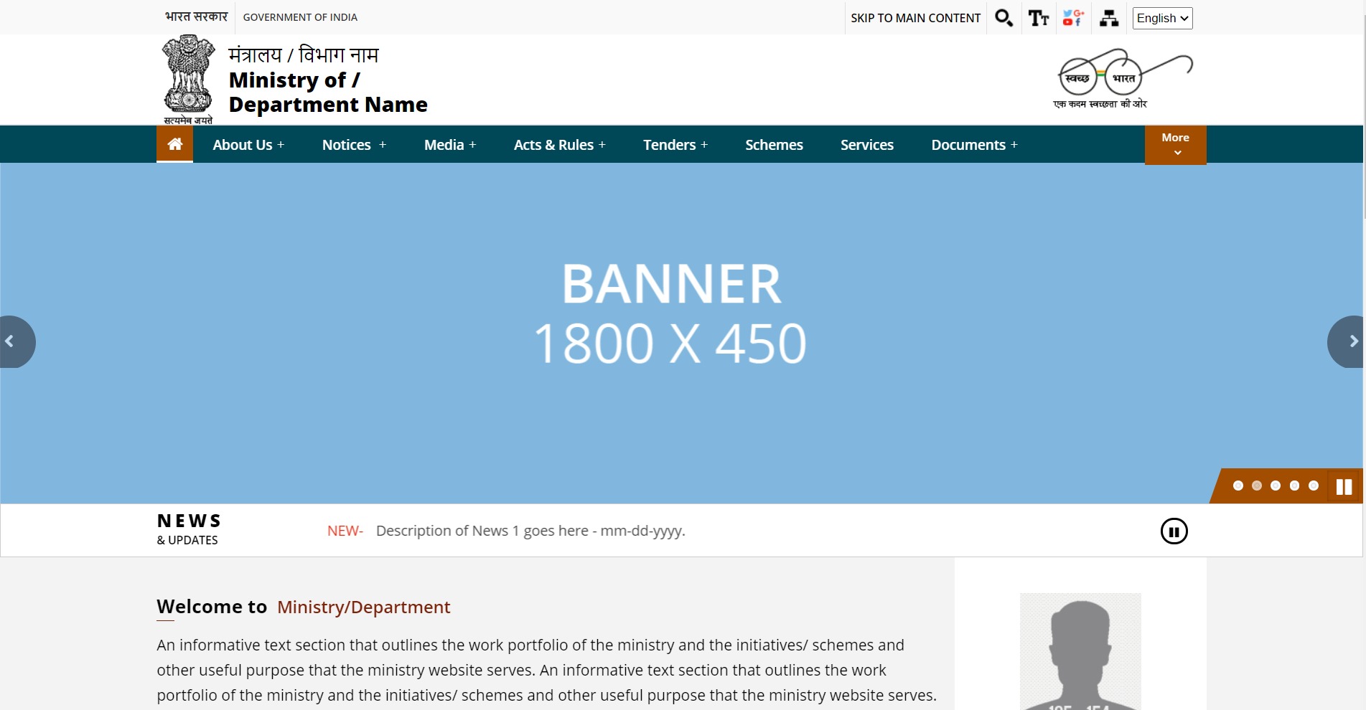The image size is (1366, 710).
Task: Open the text size accessibility icon
Action: (x=1038, y=18)
